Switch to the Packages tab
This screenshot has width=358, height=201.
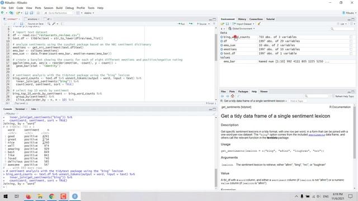243,92
